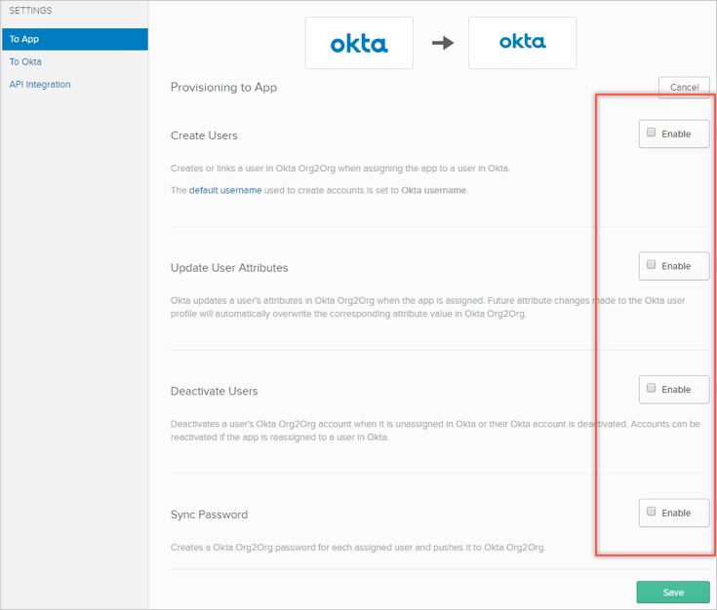Click the right Okta destination logo
This screenshot has width=717, height=610.
point(522,42)
